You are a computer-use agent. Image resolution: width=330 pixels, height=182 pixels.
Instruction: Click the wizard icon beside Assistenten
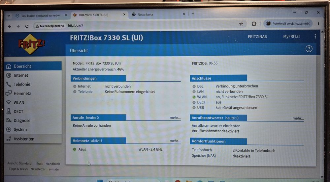(x=9, y=139)
